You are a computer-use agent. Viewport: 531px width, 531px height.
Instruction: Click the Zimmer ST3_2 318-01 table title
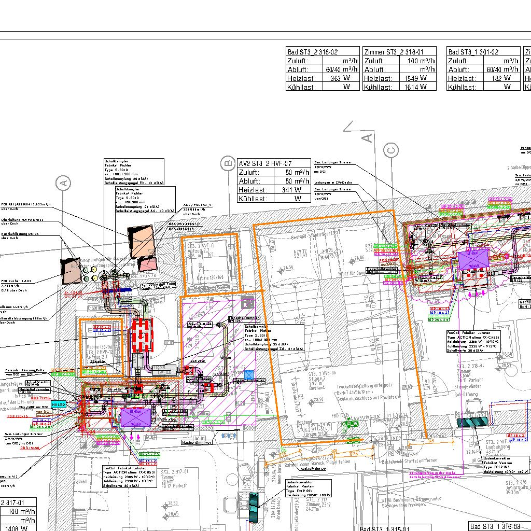tap(400, 52)
